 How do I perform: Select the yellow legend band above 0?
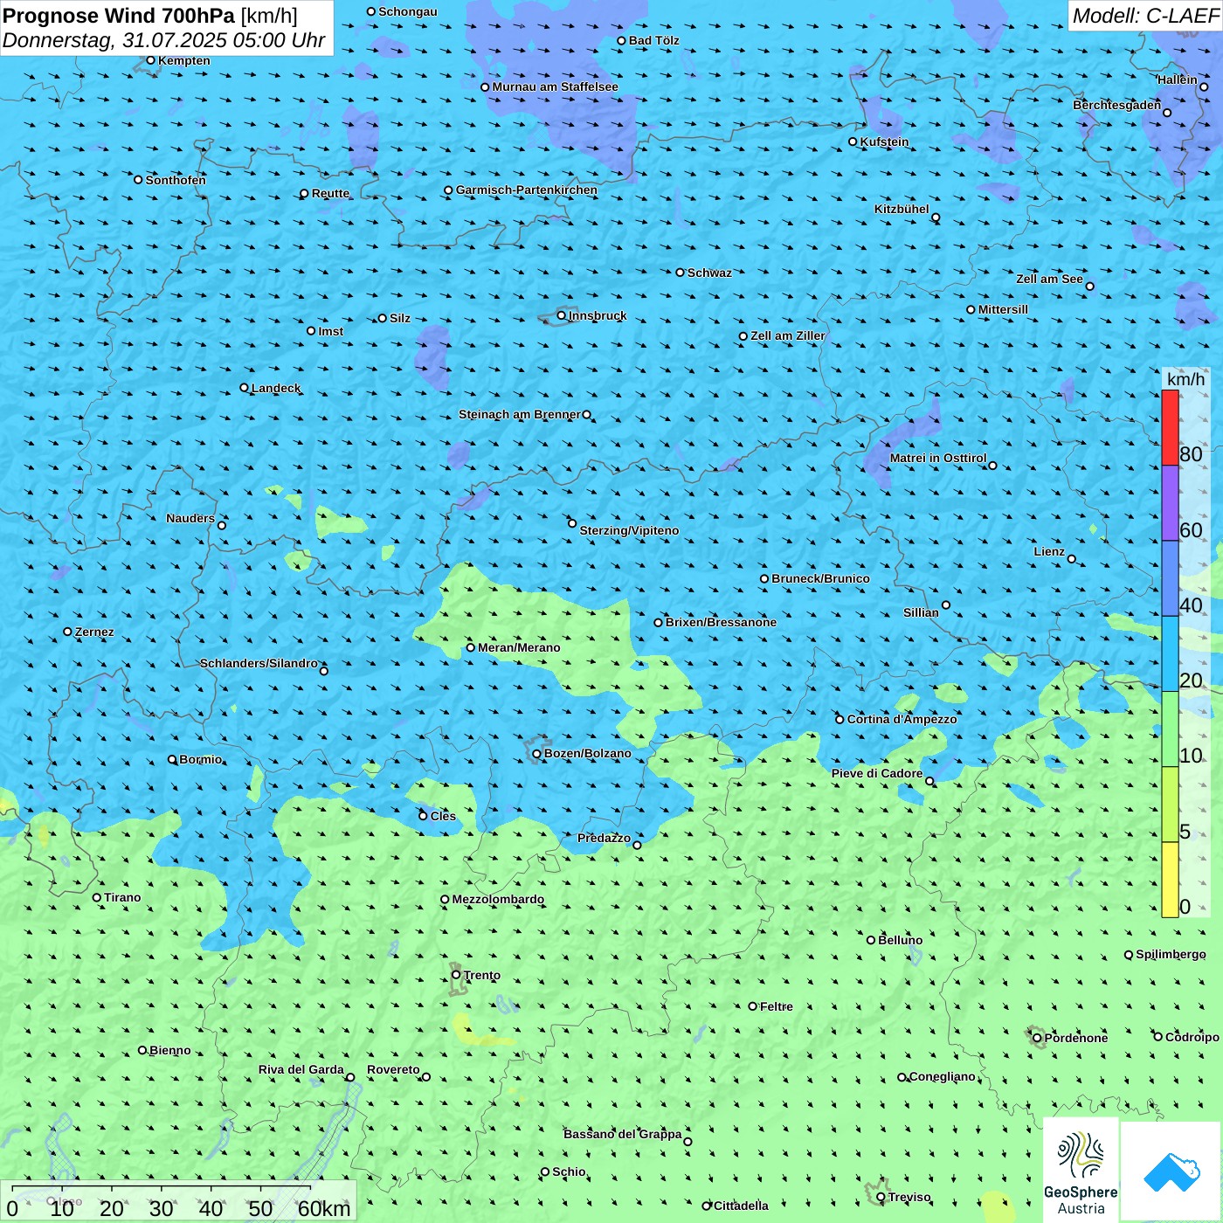[1170, 880]
